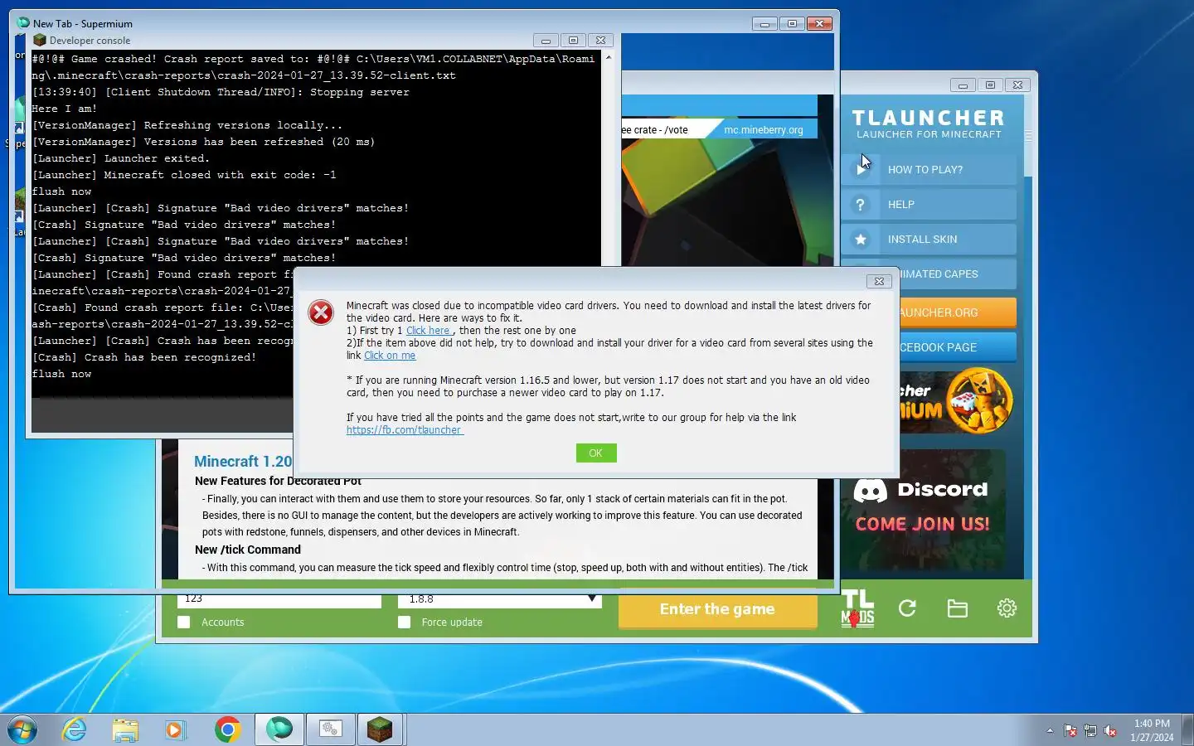Click the Show desktop strip at taskbar end

point(1187,729)
